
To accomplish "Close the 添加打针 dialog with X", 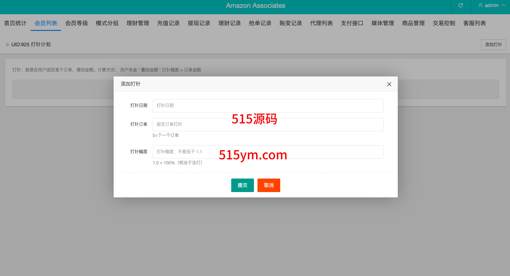I will click(x=389, y=84).
